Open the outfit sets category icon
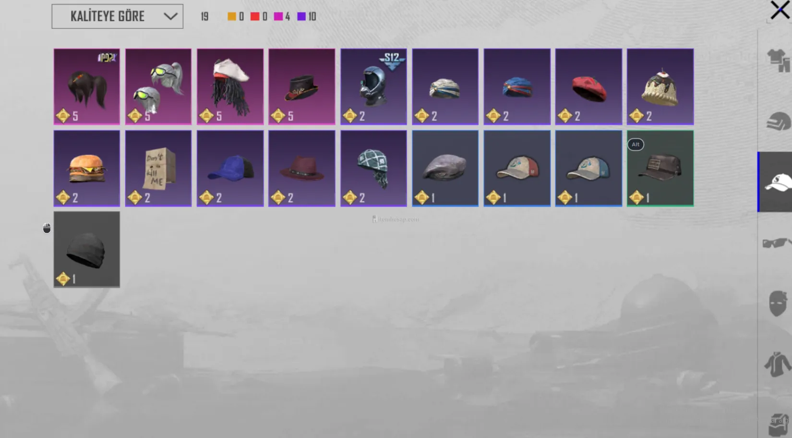 (x=778, y=61)
